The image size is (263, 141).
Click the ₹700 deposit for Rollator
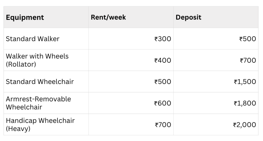tap(248, 60)
